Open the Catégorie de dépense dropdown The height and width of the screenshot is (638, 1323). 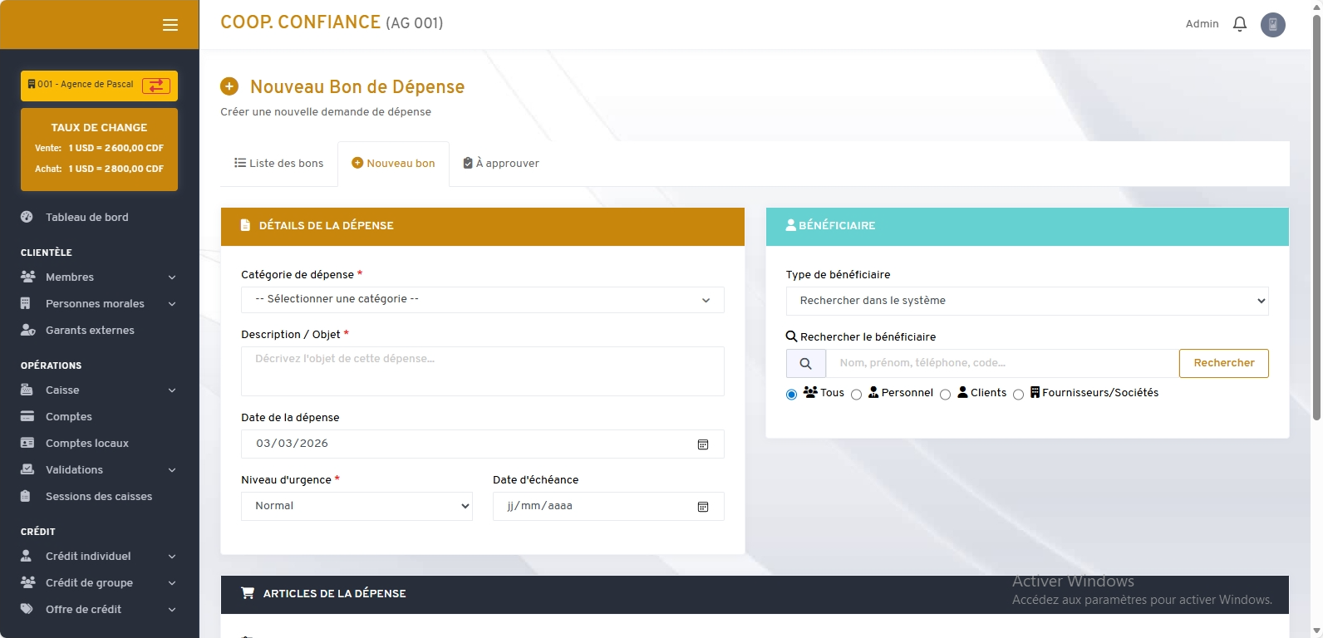[x=482, y=300]
